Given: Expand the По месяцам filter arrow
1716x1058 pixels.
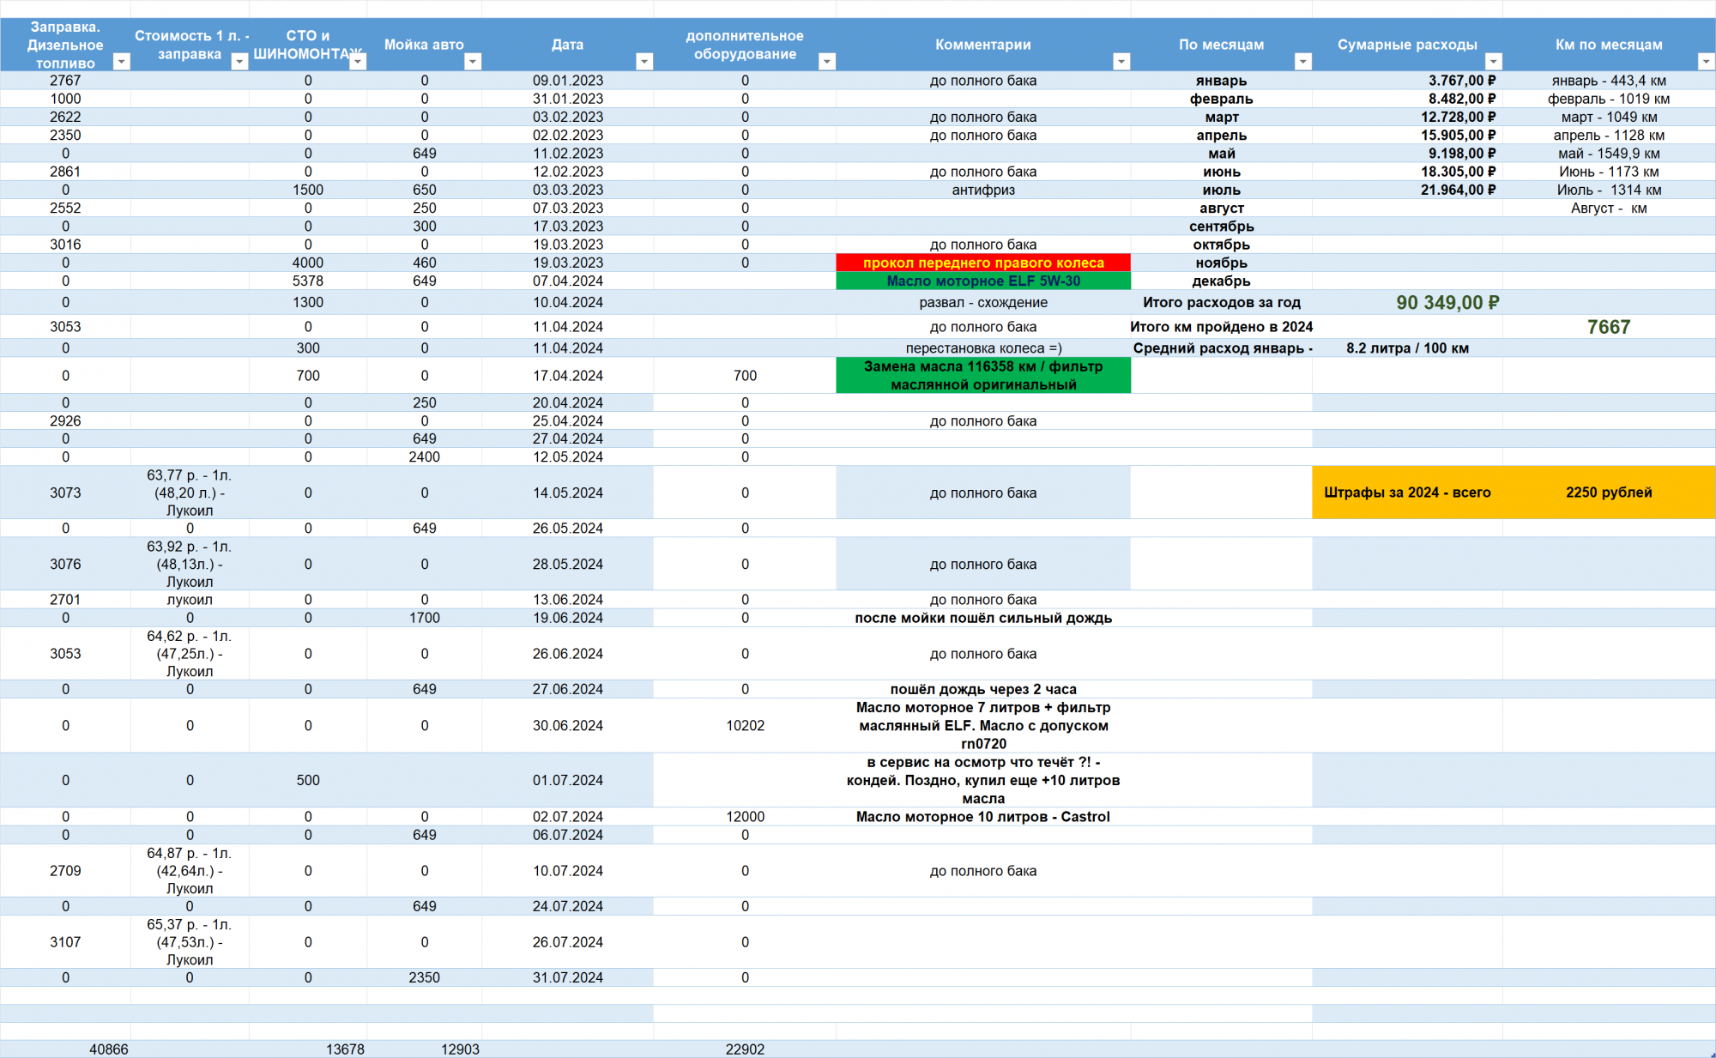Looking at the screenshot, I should (x=1302, y=62).
